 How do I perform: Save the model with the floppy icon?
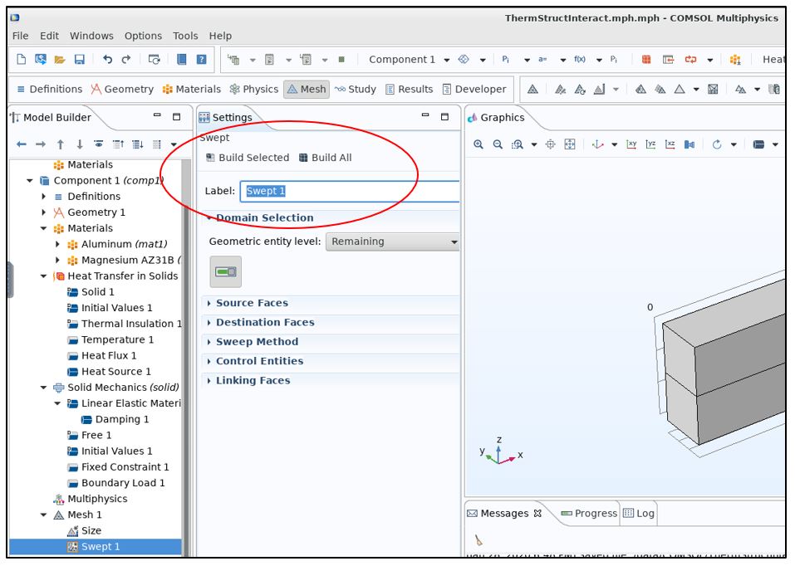tap(80, 59)
